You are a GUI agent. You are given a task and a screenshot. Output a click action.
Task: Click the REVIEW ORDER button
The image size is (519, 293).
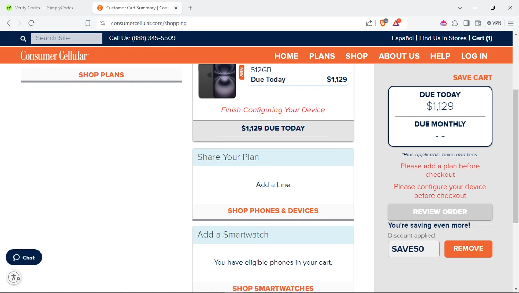pos(440,212)
